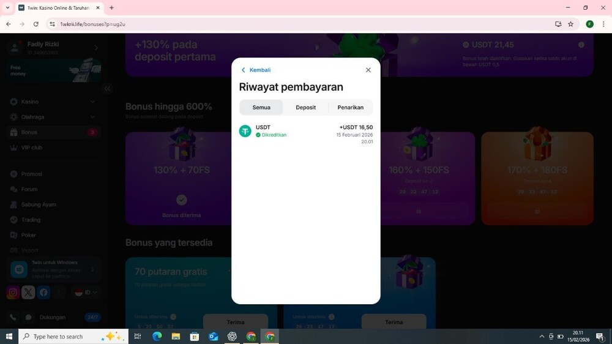Go back using the Kembali link
The width and height of the screenshot is (612, 344).
(x=256, y=70)
